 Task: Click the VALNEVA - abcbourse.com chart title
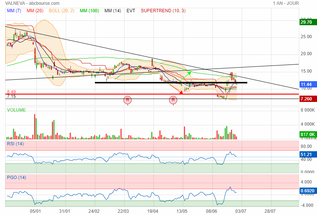click(x=32, y=3)
